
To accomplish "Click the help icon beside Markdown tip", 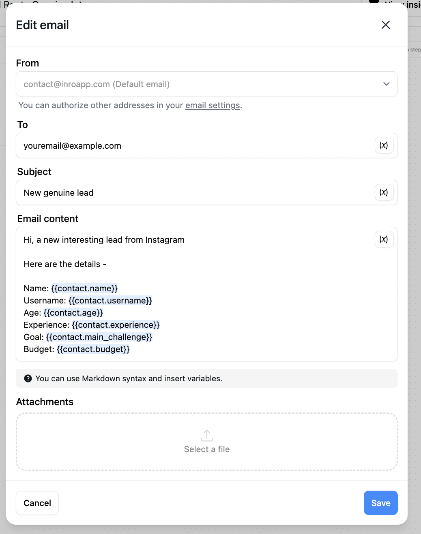I will 28,378.
